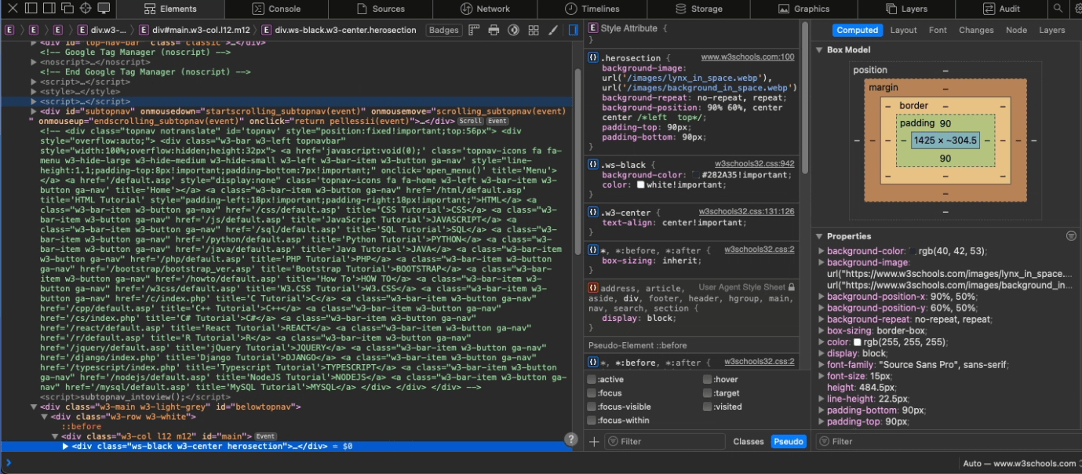Open the inspector search magnifier icon
Viewport: 1082px width, 474px height.
pyautogui.click(x=1058, y=9)
